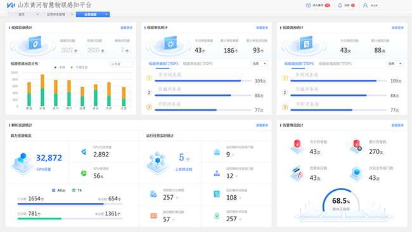Toggle the Atlas legend item

click(58, 190)
